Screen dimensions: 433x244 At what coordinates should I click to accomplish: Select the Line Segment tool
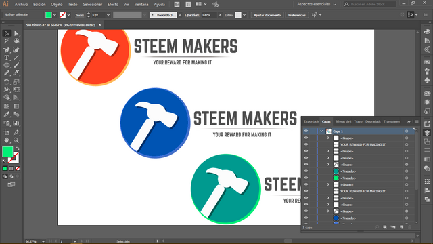pos(16,58)
